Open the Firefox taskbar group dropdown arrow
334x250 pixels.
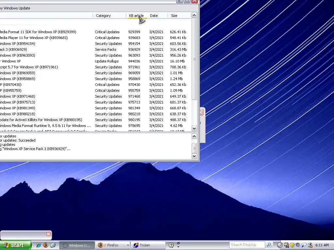pyautogui.click(x=128, y=245)
